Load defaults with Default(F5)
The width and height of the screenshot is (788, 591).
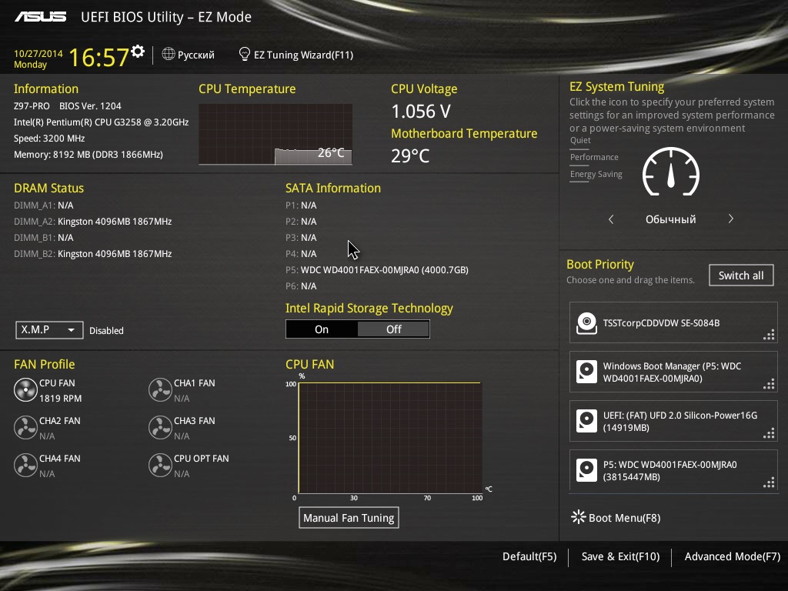point(529,556)
